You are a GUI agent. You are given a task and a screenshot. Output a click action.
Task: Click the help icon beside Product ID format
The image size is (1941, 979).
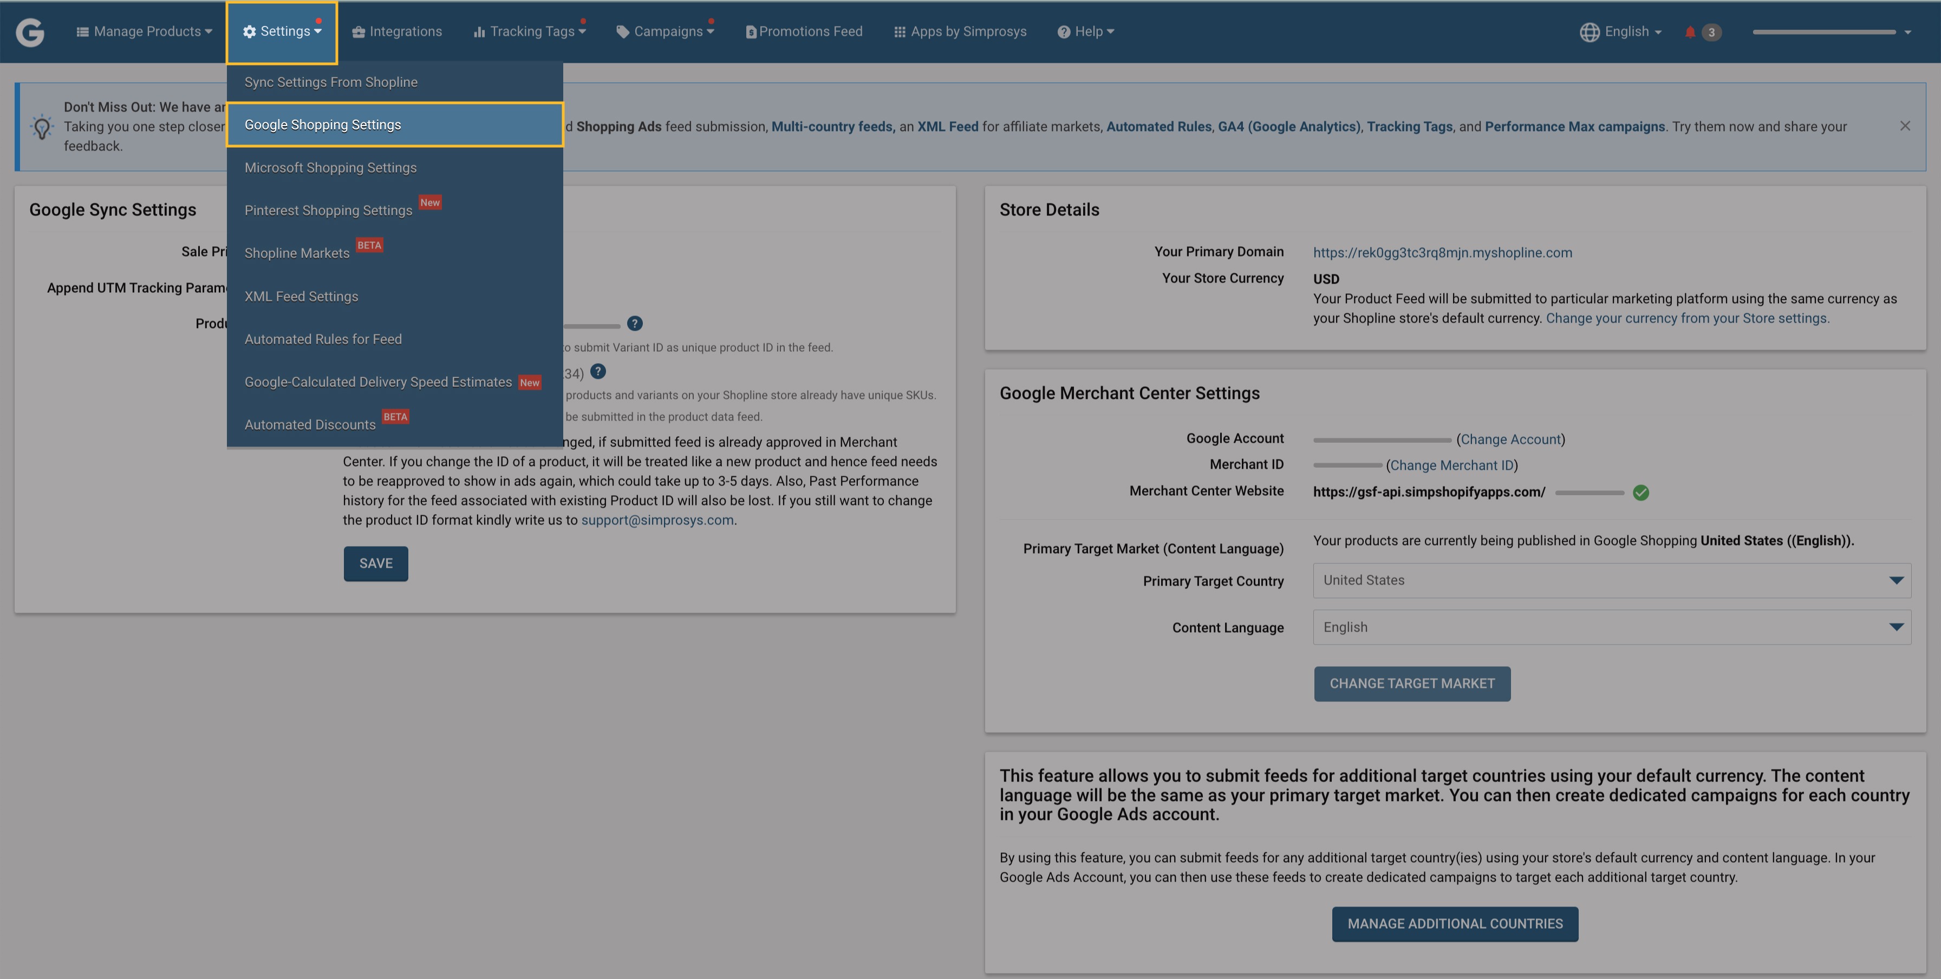tap(634, 324)
